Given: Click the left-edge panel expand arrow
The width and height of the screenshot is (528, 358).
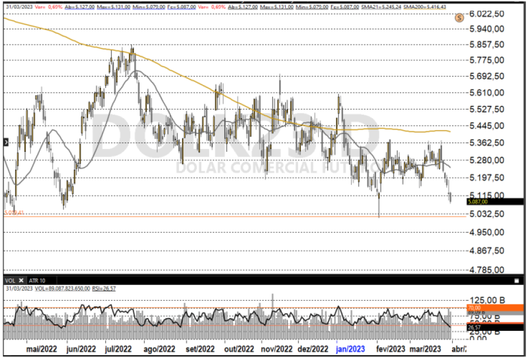Looking at the screenshot, I should [x=5, y=142].
